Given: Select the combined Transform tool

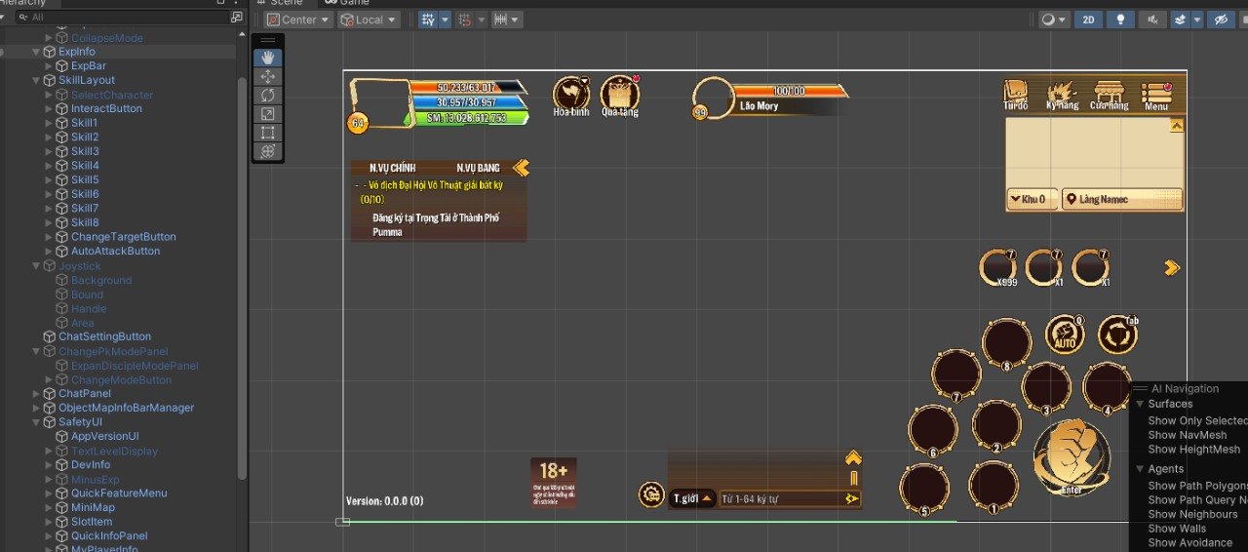Looking at the screenshot, I should pos(268,151).
